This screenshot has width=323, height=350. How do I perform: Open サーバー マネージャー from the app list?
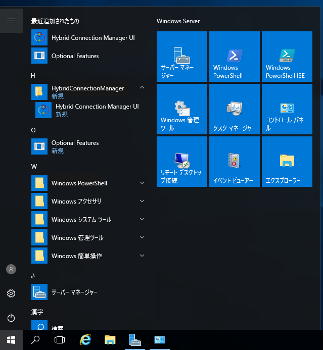pos(88,292)
